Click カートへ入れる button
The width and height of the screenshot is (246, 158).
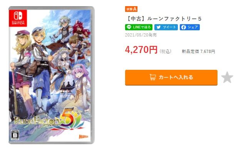pos(171,77)
